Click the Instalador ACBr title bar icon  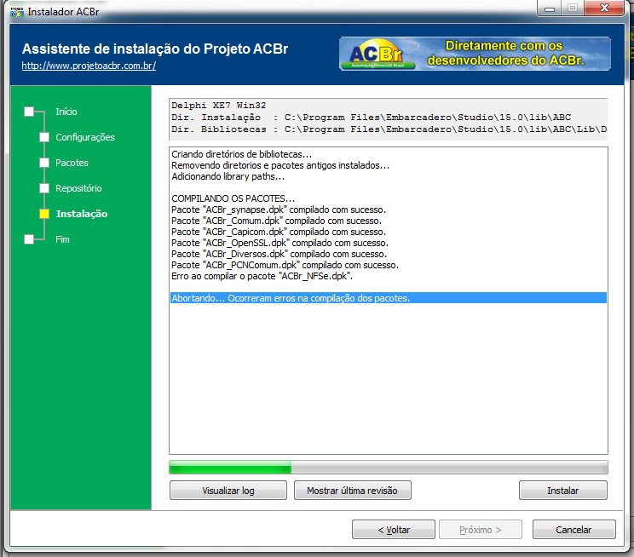coord(17,12)
